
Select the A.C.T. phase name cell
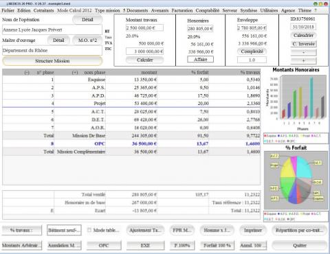tap(80, 112)
